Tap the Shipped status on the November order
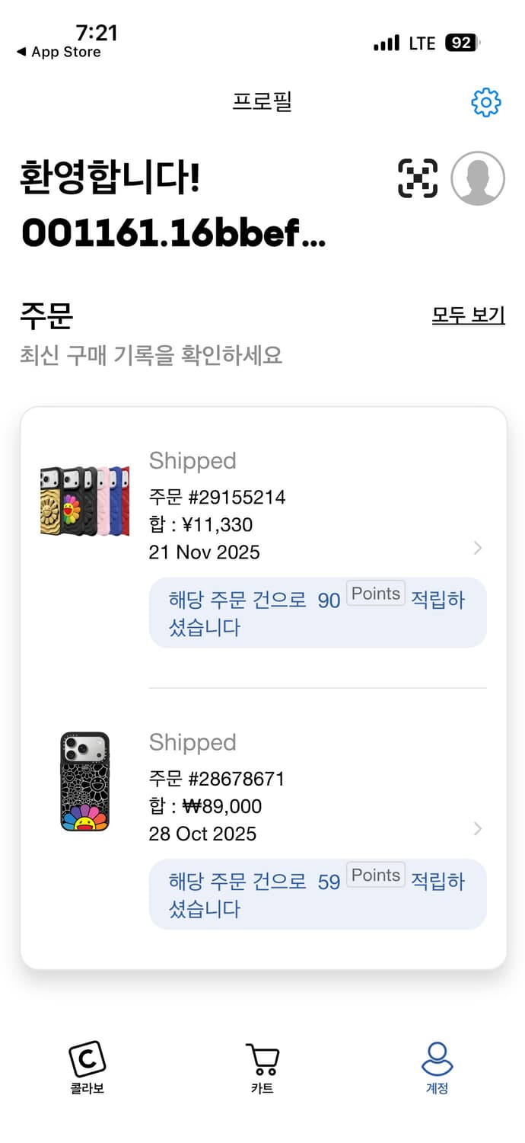This screenshot has height=1143, width=525. click(x=192, y=460)
